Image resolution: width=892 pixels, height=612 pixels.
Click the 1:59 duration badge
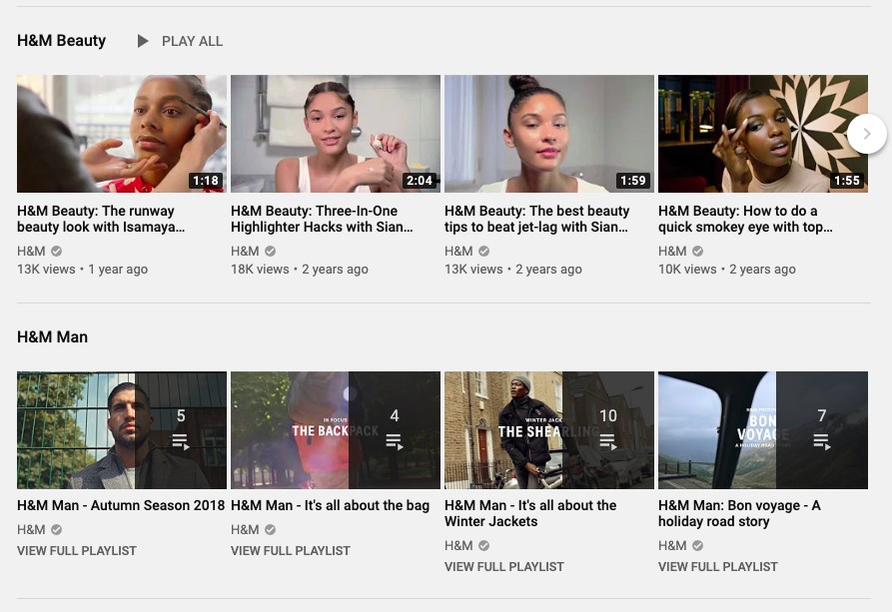[x=633, y=181]
